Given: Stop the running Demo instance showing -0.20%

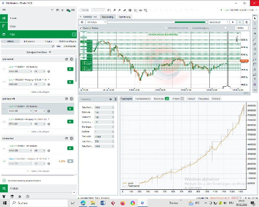Looking at the screenshot, I should pyautogui.click(x=70, y=161).
